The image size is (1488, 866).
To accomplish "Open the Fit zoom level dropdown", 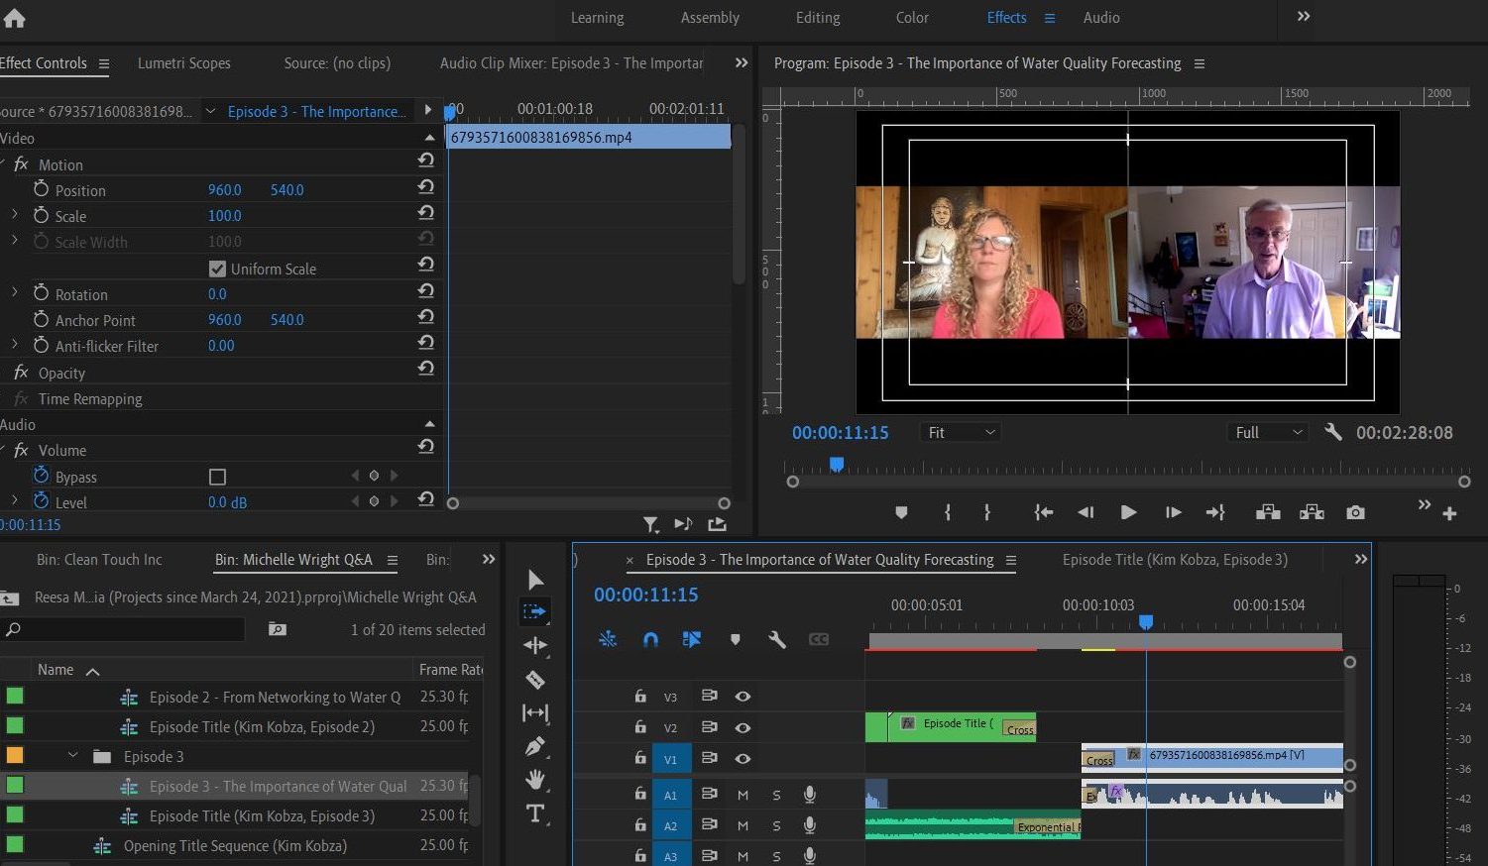I will [960, 433].
